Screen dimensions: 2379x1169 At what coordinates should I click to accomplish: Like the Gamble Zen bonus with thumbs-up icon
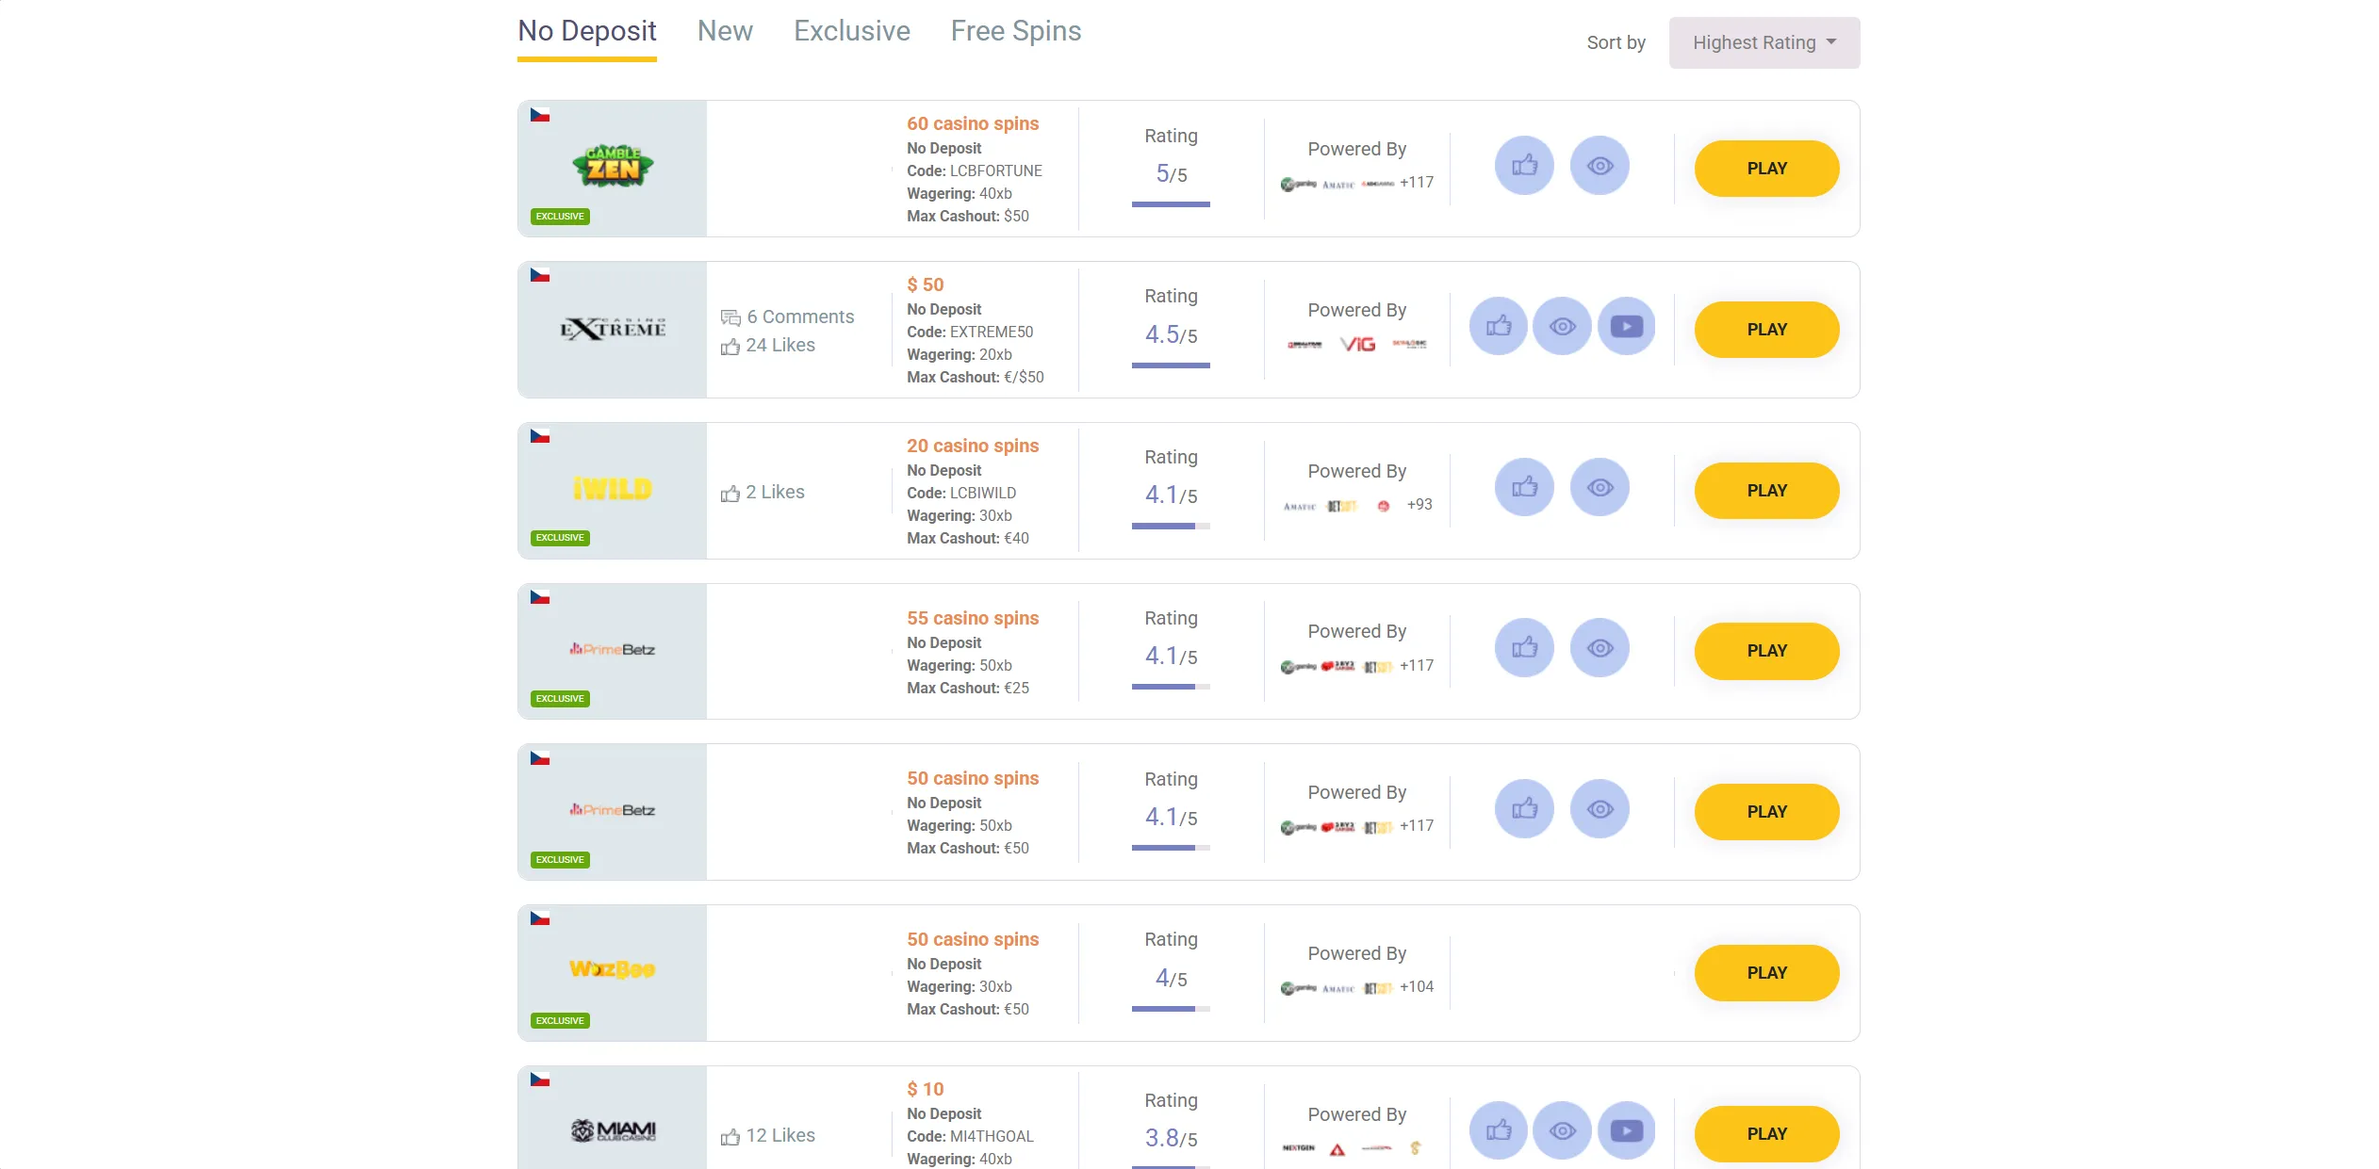(x=1524, y=166)
